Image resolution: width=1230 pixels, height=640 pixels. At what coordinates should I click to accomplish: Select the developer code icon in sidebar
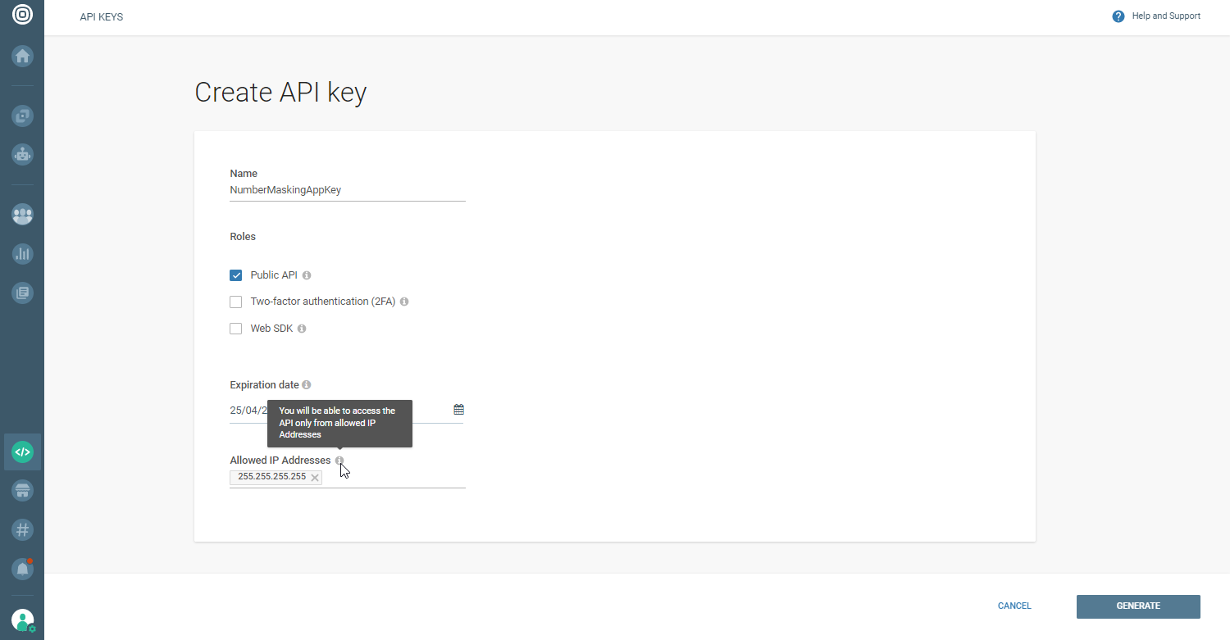22,452
